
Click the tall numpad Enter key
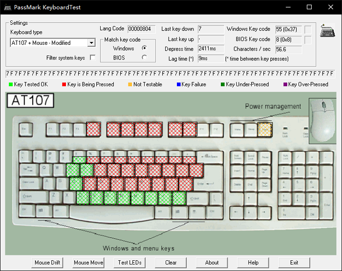pos(326,206)
